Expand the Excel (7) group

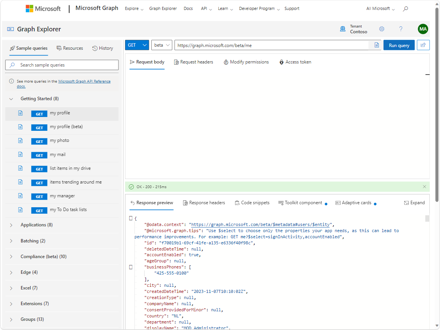pyautogui.click(x=11, y=288)
